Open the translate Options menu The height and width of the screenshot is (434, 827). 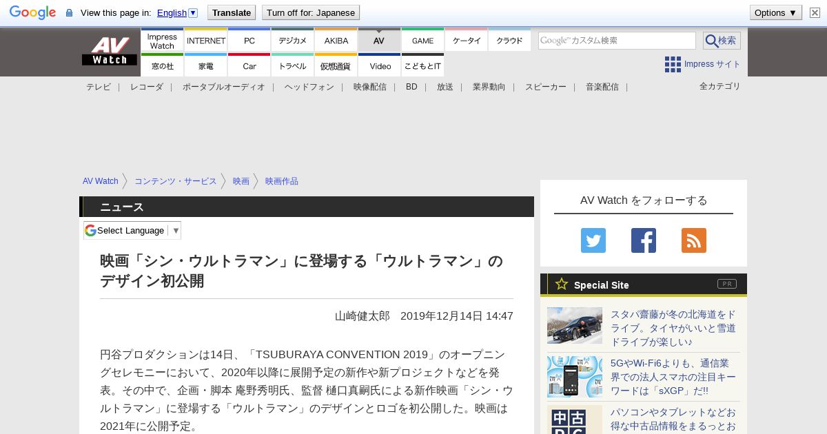[x=775, y=12]
